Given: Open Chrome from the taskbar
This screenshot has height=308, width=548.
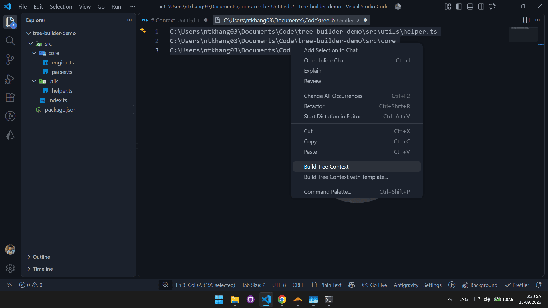Looking at the screenshot, I should click(282, 299).
